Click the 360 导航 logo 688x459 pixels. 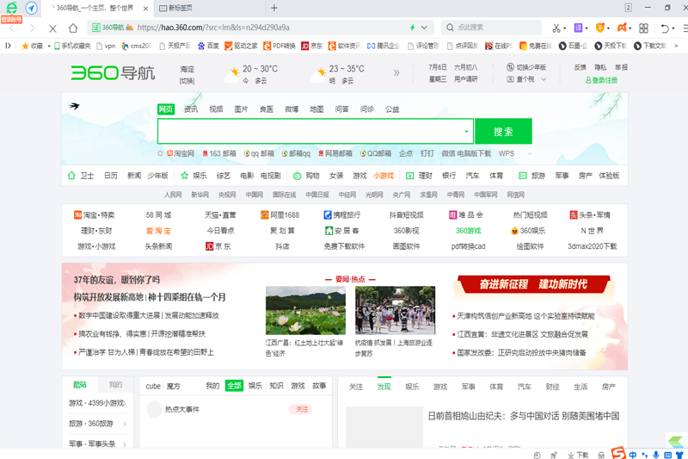pyautogui.click(x=114, y=73)
